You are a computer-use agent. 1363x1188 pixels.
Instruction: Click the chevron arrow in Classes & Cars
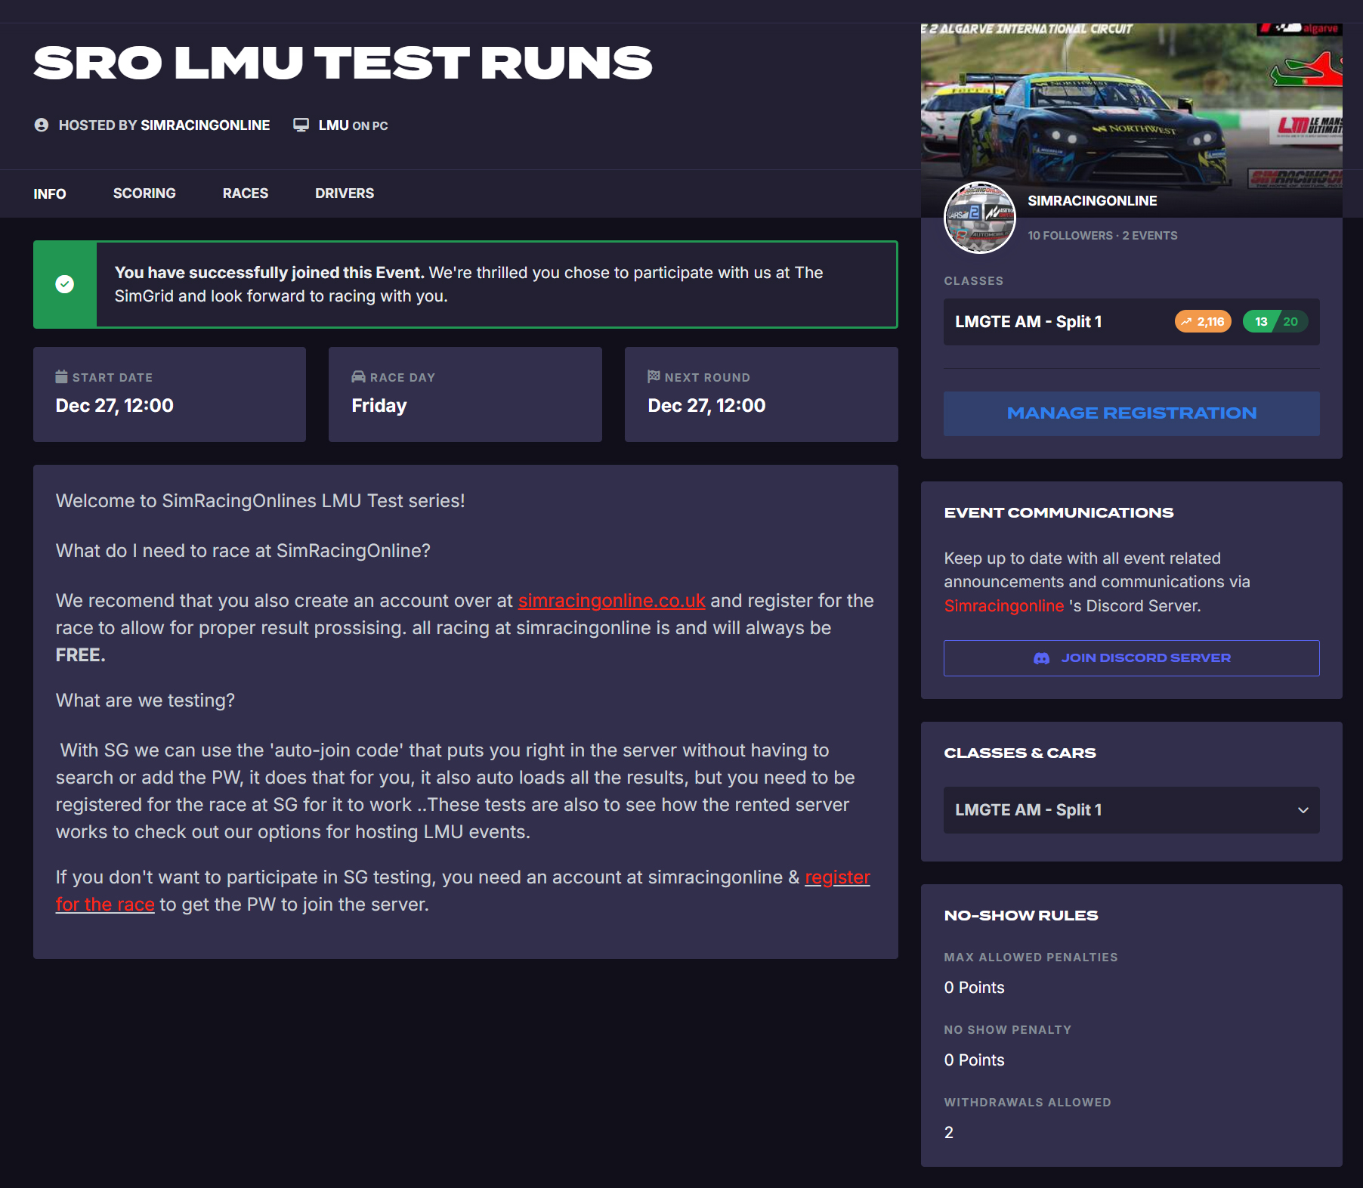[x=1303, y=810]
